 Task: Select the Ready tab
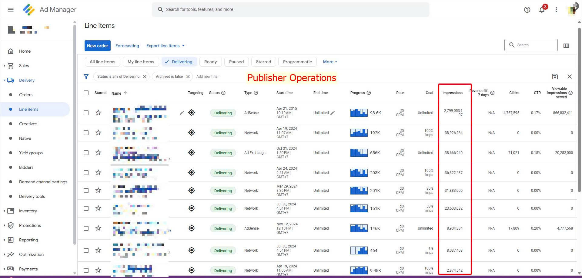coord(210,62)
